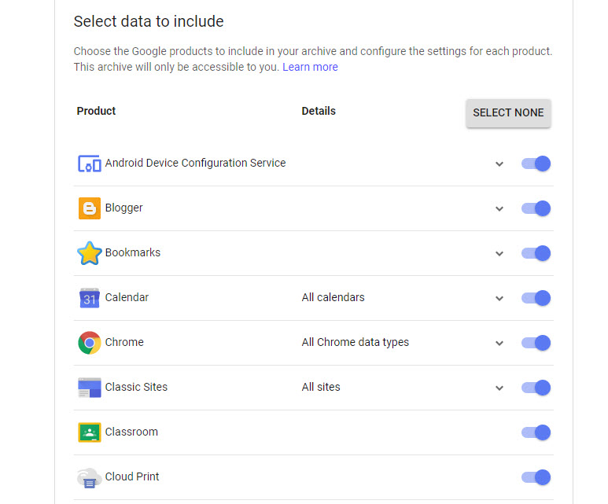
Task: Click the orange Blogger icon
Action: [x=90, y=208]
